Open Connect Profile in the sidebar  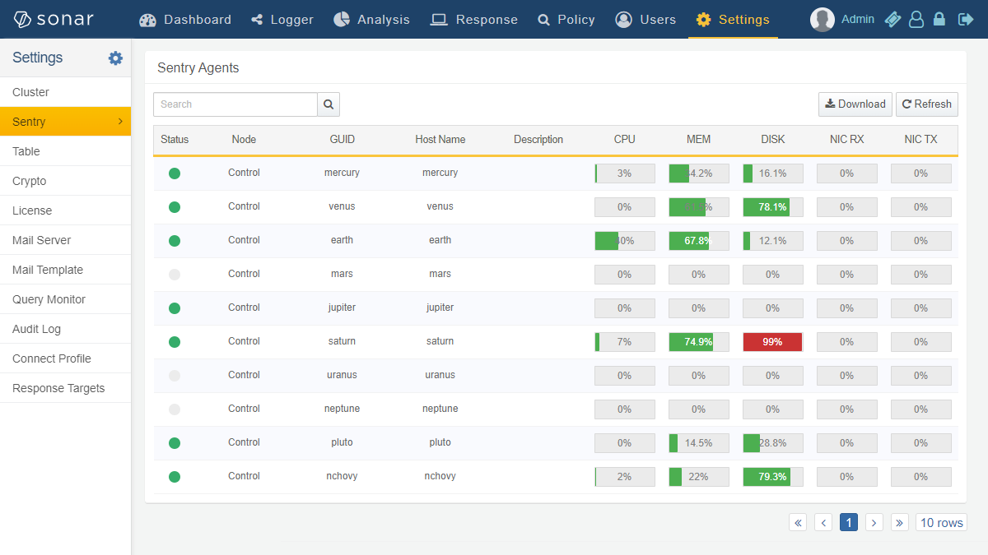point(65,358)
